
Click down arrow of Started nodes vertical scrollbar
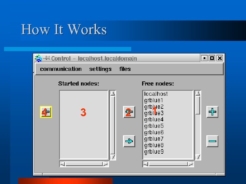coord(113,157)
